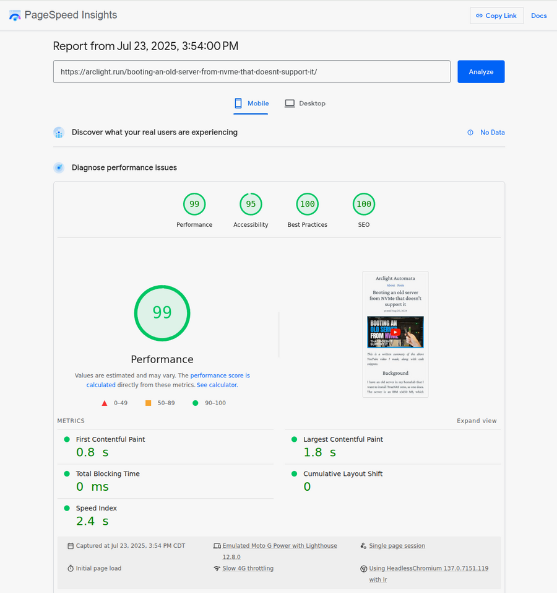Click the real users experience icon
Viewport: 557px width, 593px height.
[x=59, y=133]
